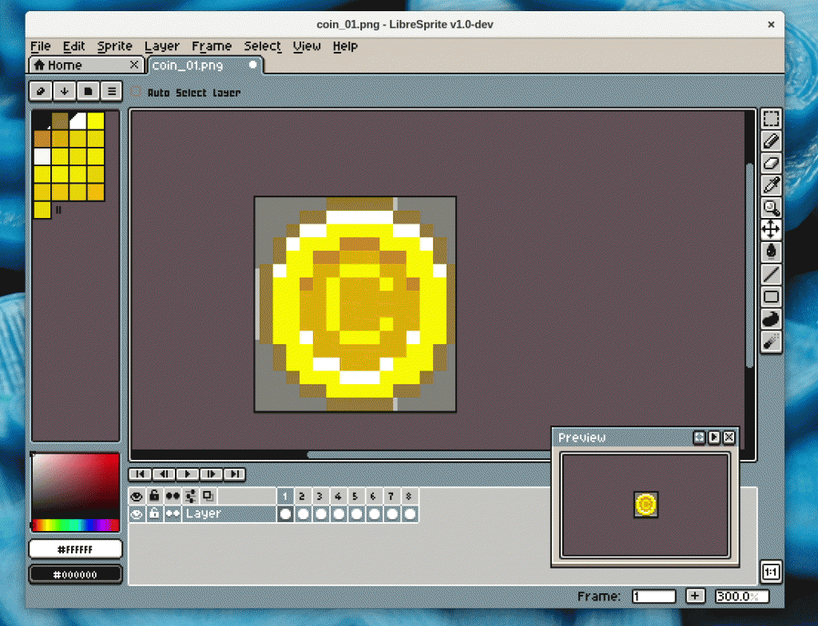Lock the Layer for editing

point(153,513)
